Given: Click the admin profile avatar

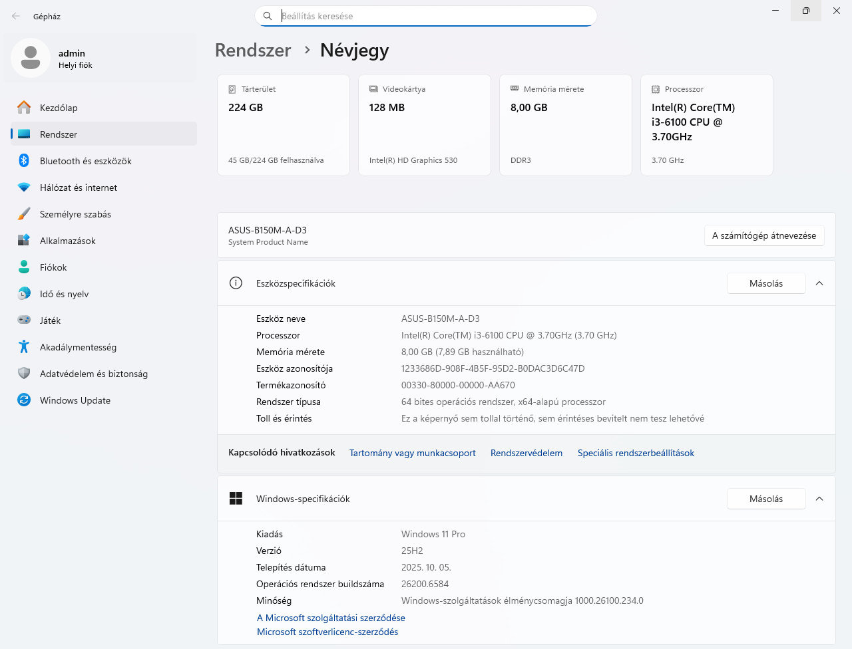Looking at the screenshot, I should tap(31, 58).
